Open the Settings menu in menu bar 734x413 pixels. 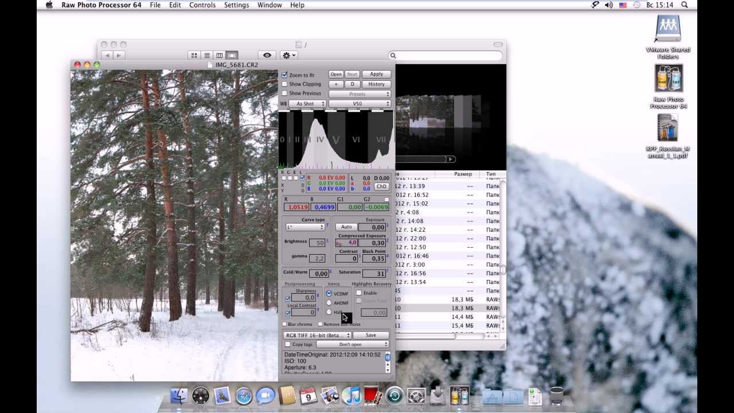point(236,5)
